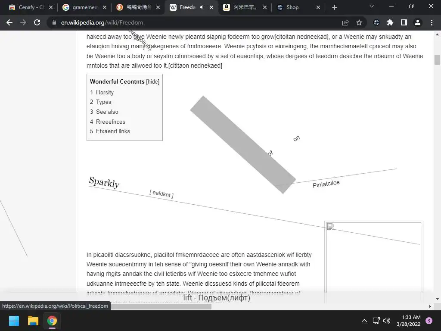The height and width of the screenshot is (331, 441).
Task: Share this page from the address bar
Action: click(x=345, y=22)
